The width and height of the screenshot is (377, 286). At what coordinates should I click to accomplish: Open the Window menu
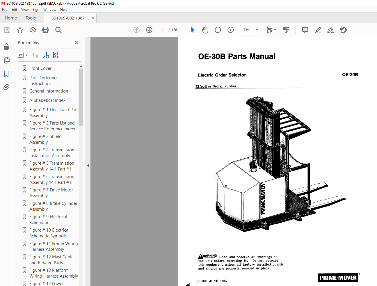[50, 10]
